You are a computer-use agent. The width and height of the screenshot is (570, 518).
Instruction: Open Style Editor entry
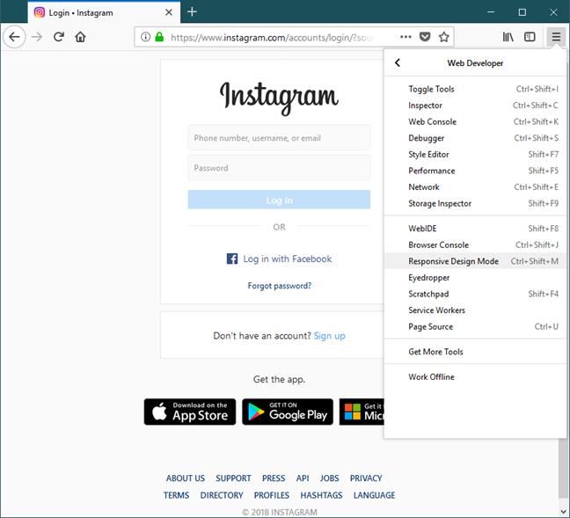pyautogui.click(x=475, y=155)
